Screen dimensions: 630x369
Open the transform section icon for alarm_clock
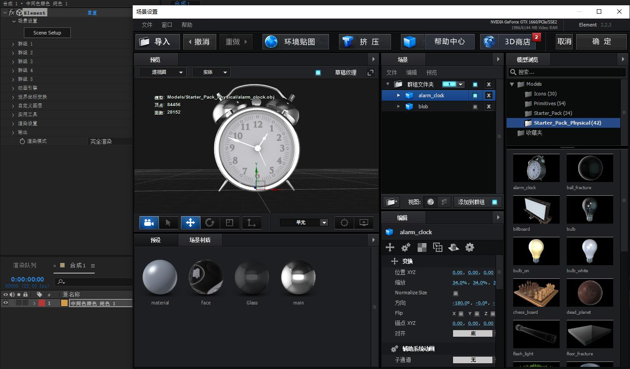click(390, 247)
